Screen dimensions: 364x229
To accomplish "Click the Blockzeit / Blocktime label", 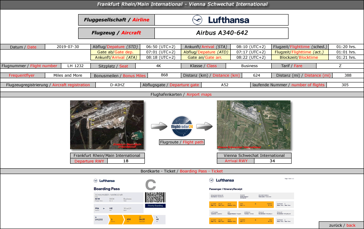I will coord(300,57).
